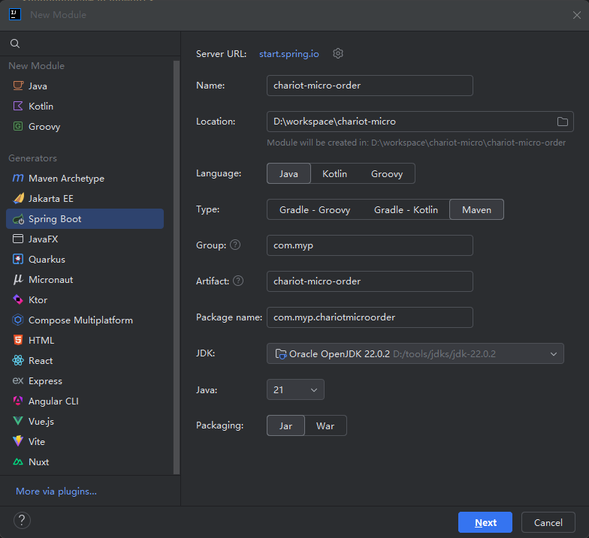Select Maven Archetype generator
This screenshot has height=538, width=589.
(85, 179)
